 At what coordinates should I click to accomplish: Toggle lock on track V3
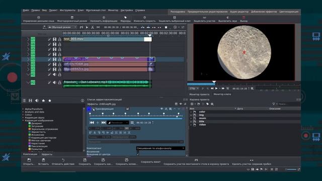[59, 59]
